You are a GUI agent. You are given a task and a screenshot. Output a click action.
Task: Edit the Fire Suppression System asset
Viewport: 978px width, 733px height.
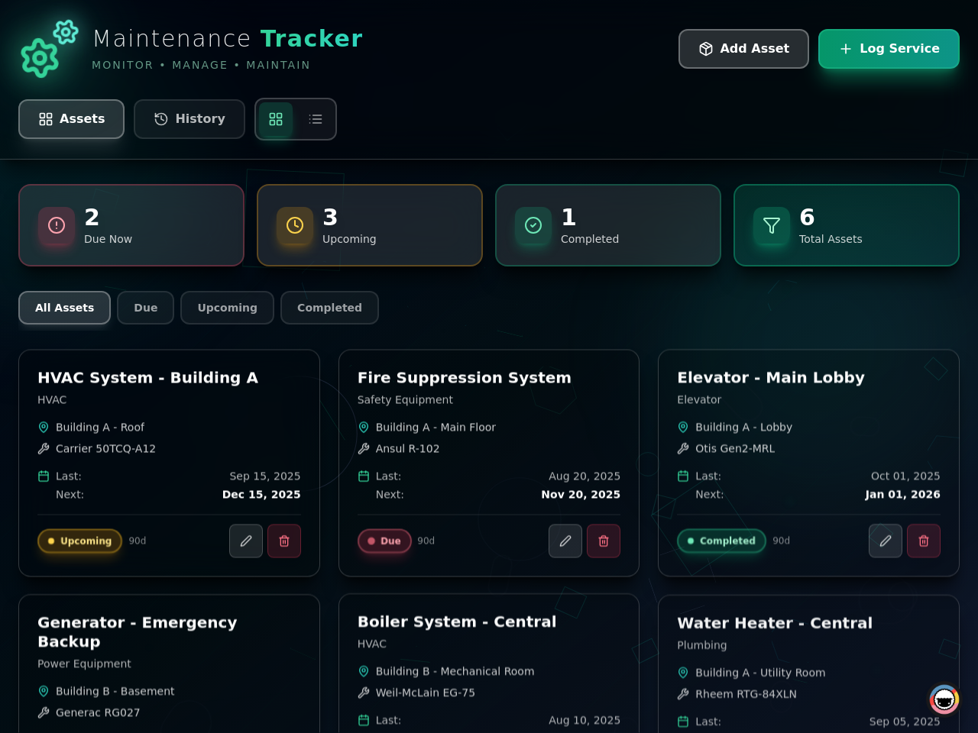(x=565, y=541)
